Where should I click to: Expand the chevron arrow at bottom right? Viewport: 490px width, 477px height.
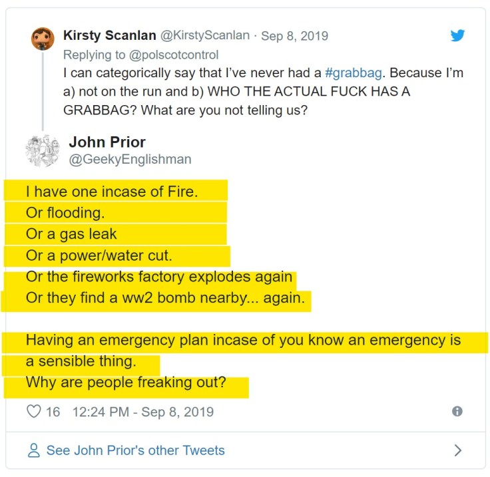pyautogui.click(x=457, y=450)
